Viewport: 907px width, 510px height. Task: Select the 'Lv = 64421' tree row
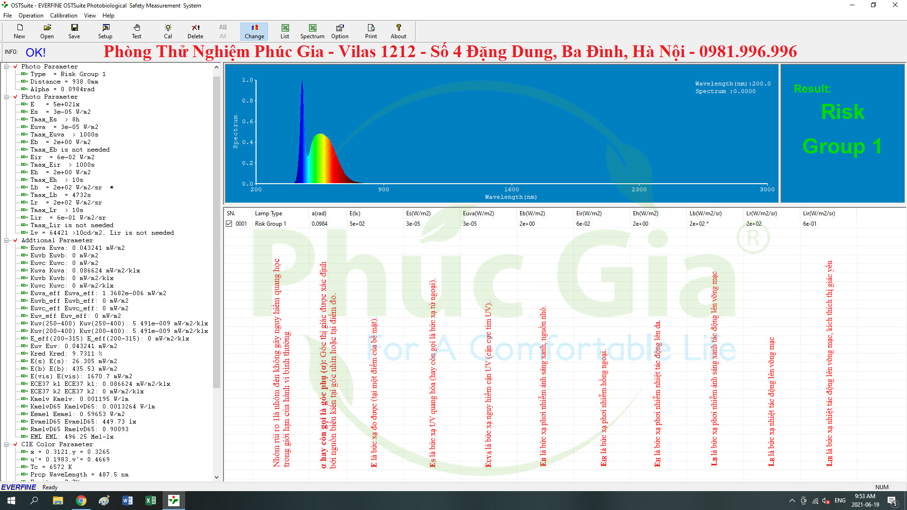tap(102, 233)
